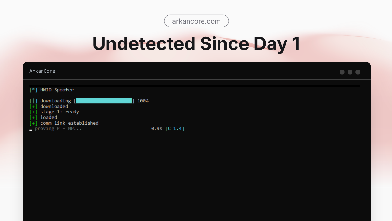Click the 100% progress label

coord(143,101)
